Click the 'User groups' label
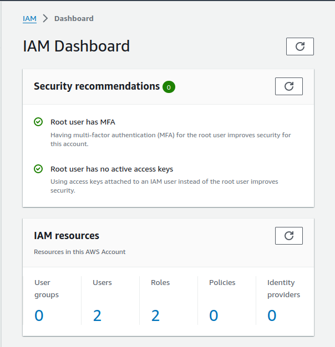The height and width of the screenshot is (347, 335). coord(47,288)
